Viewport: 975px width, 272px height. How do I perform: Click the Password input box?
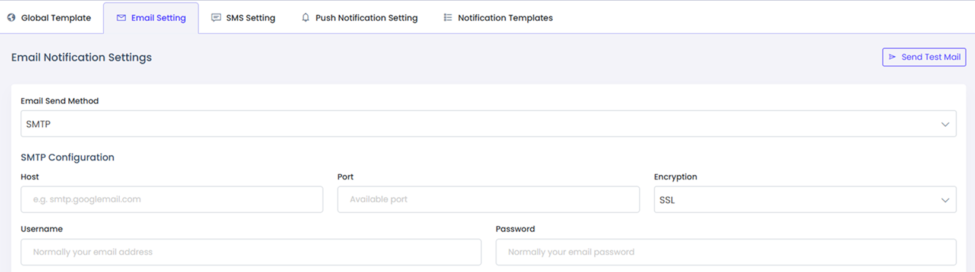coord(725,252)
